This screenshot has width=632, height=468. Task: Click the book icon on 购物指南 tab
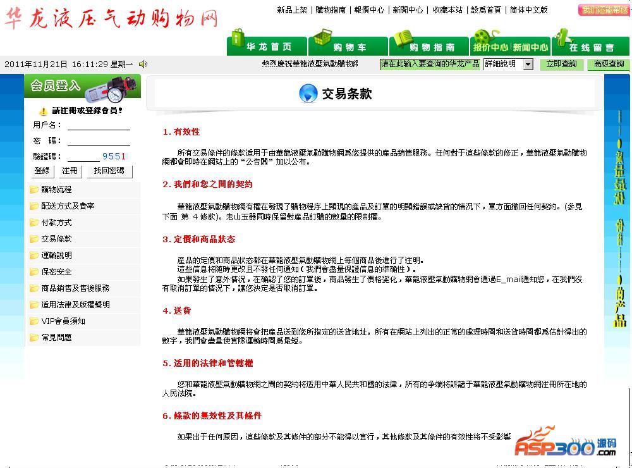click(403, 39)
